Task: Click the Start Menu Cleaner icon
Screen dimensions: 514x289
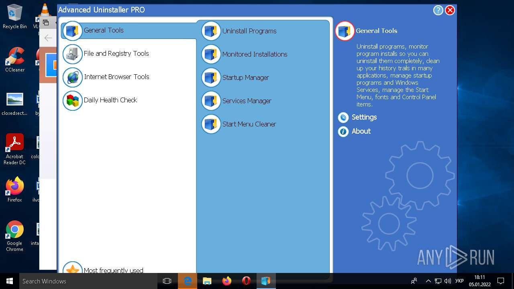Action: pos(211,124)
